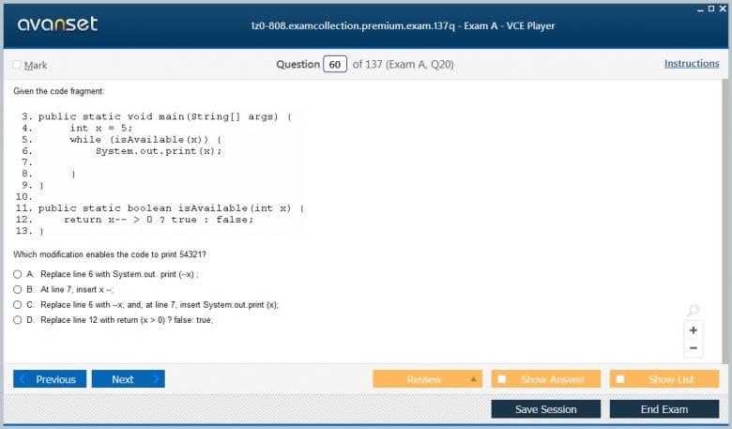Image resolution: width=732 pixels, height=429 pixels.
Task: Minimize the VCE Player window
Action: coord(700,9)
